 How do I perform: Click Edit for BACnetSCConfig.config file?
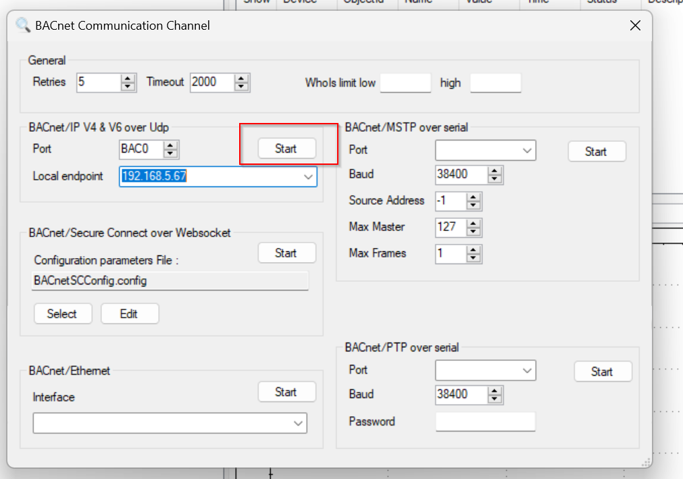(x=129, y=313)
